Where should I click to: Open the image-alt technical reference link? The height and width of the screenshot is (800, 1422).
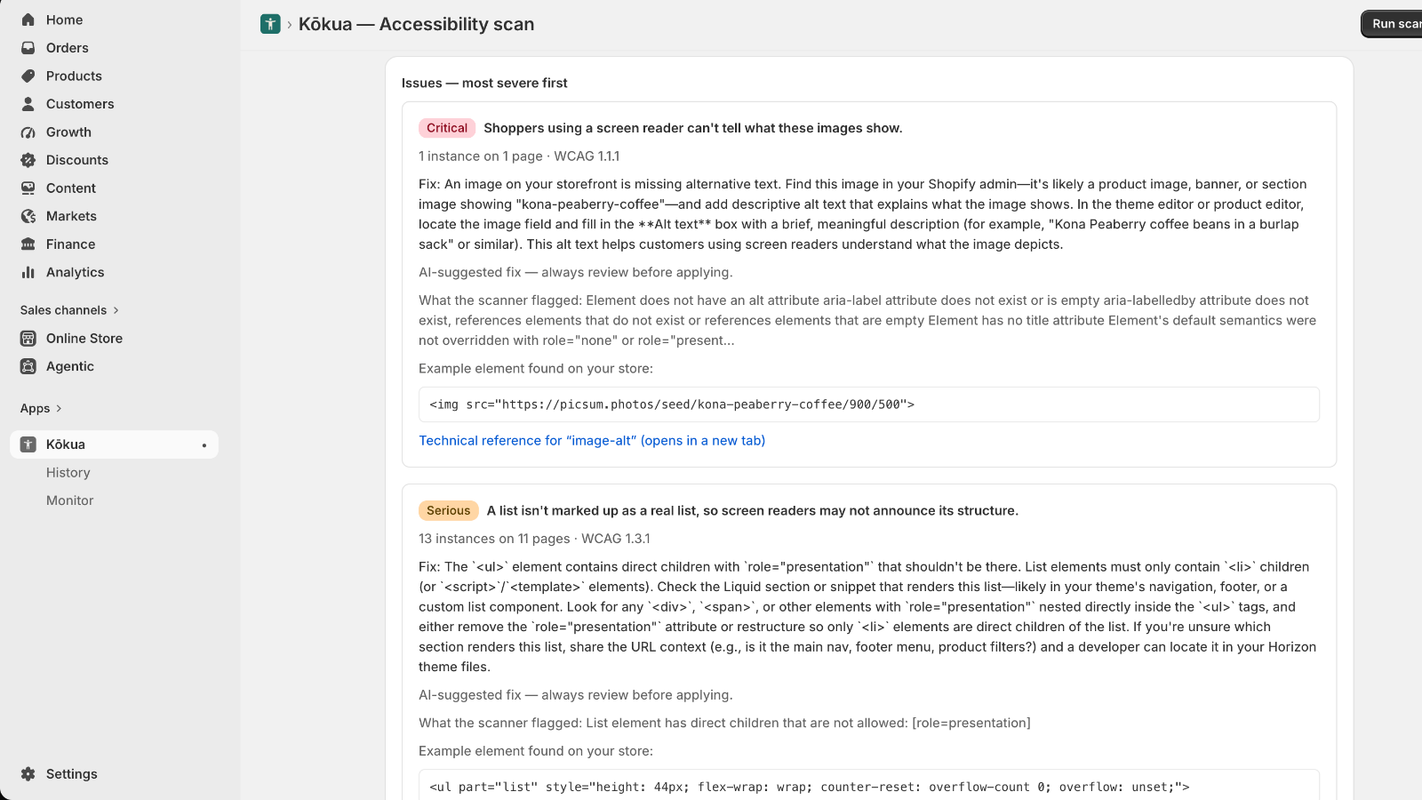pos(592,441)
